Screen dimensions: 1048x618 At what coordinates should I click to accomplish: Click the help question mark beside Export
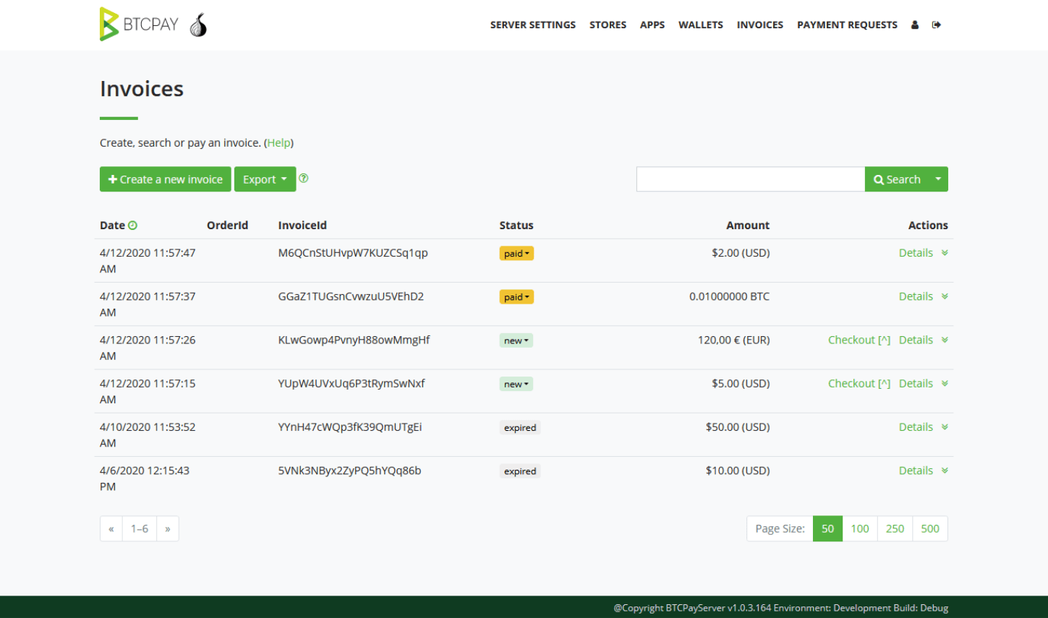(303, 177)
